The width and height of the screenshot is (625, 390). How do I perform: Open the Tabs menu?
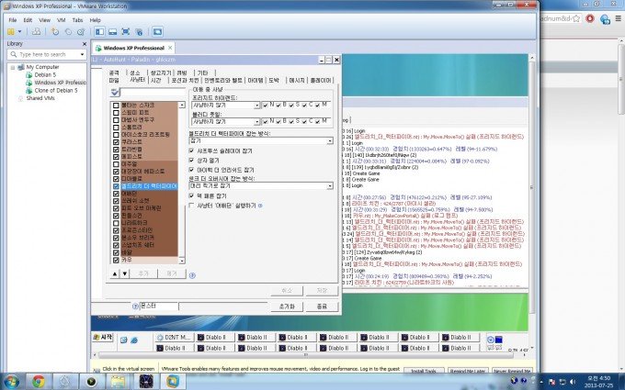(78, 20)
